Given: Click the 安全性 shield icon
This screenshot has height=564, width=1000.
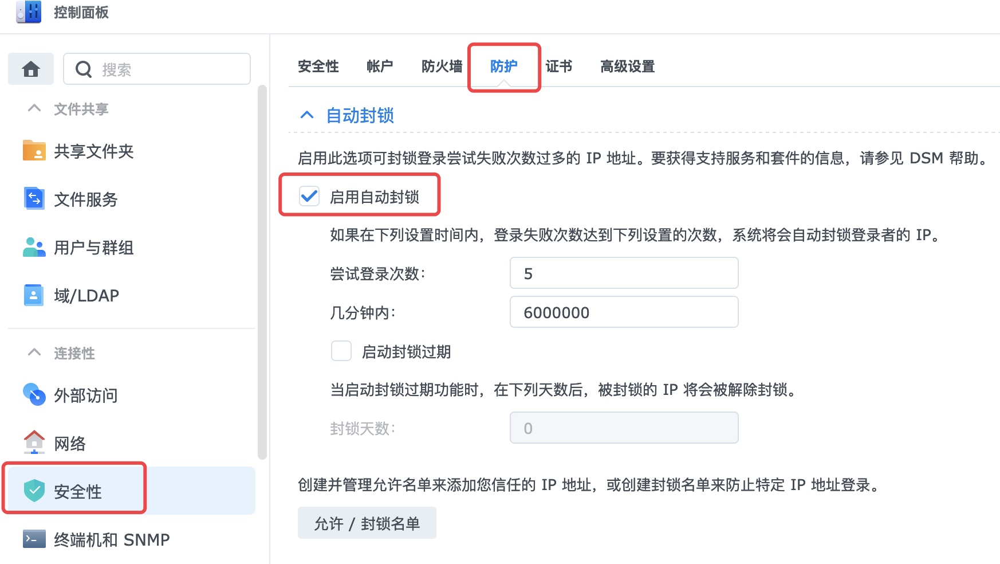Looking at the screenshot, I should click(34, 491).
